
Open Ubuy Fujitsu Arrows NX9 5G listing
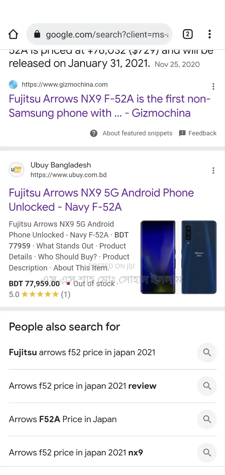click(x=101, y=200)
